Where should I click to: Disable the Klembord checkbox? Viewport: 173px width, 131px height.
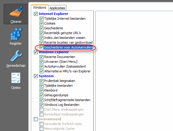(41, 91)
